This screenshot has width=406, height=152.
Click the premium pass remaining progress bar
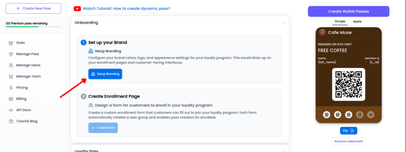[33, 27]
